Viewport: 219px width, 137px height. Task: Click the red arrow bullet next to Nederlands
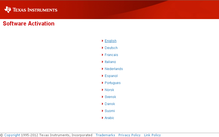coord(102,69)
